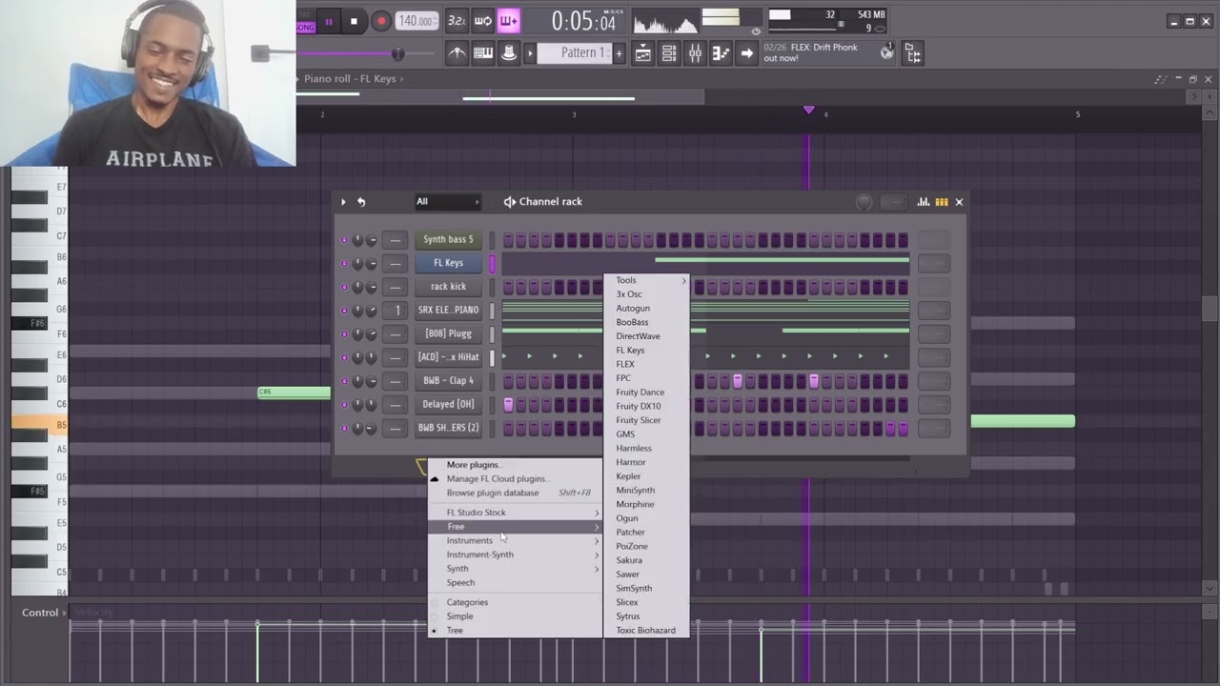Image resolution: width=1220 pixels, height=686 pixels.
Task: Expand the Speech menu entry
Action: [515, 583]
